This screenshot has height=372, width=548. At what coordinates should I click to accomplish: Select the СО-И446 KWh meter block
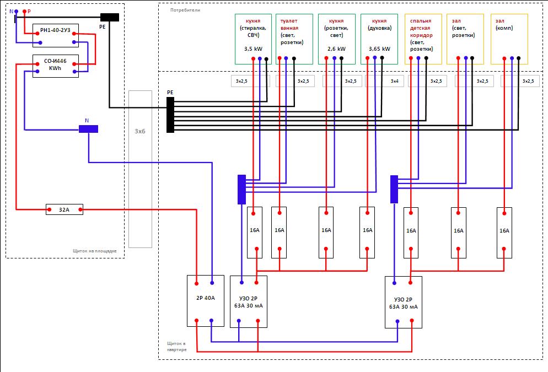[56, 66]
